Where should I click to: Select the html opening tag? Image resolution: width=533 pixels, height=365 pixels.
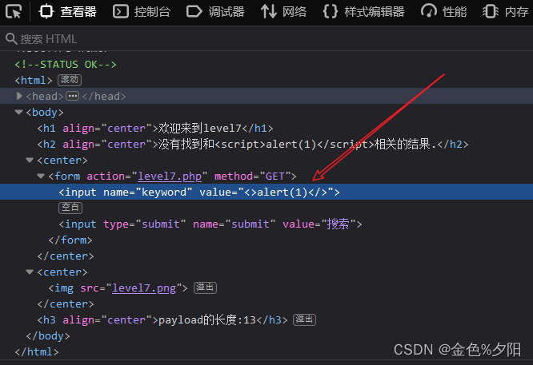pos(34,80)
